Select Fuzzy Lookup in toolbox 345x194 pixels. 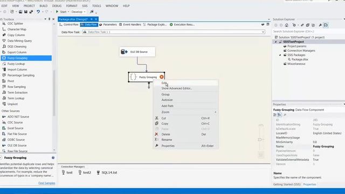pos(16,64)
